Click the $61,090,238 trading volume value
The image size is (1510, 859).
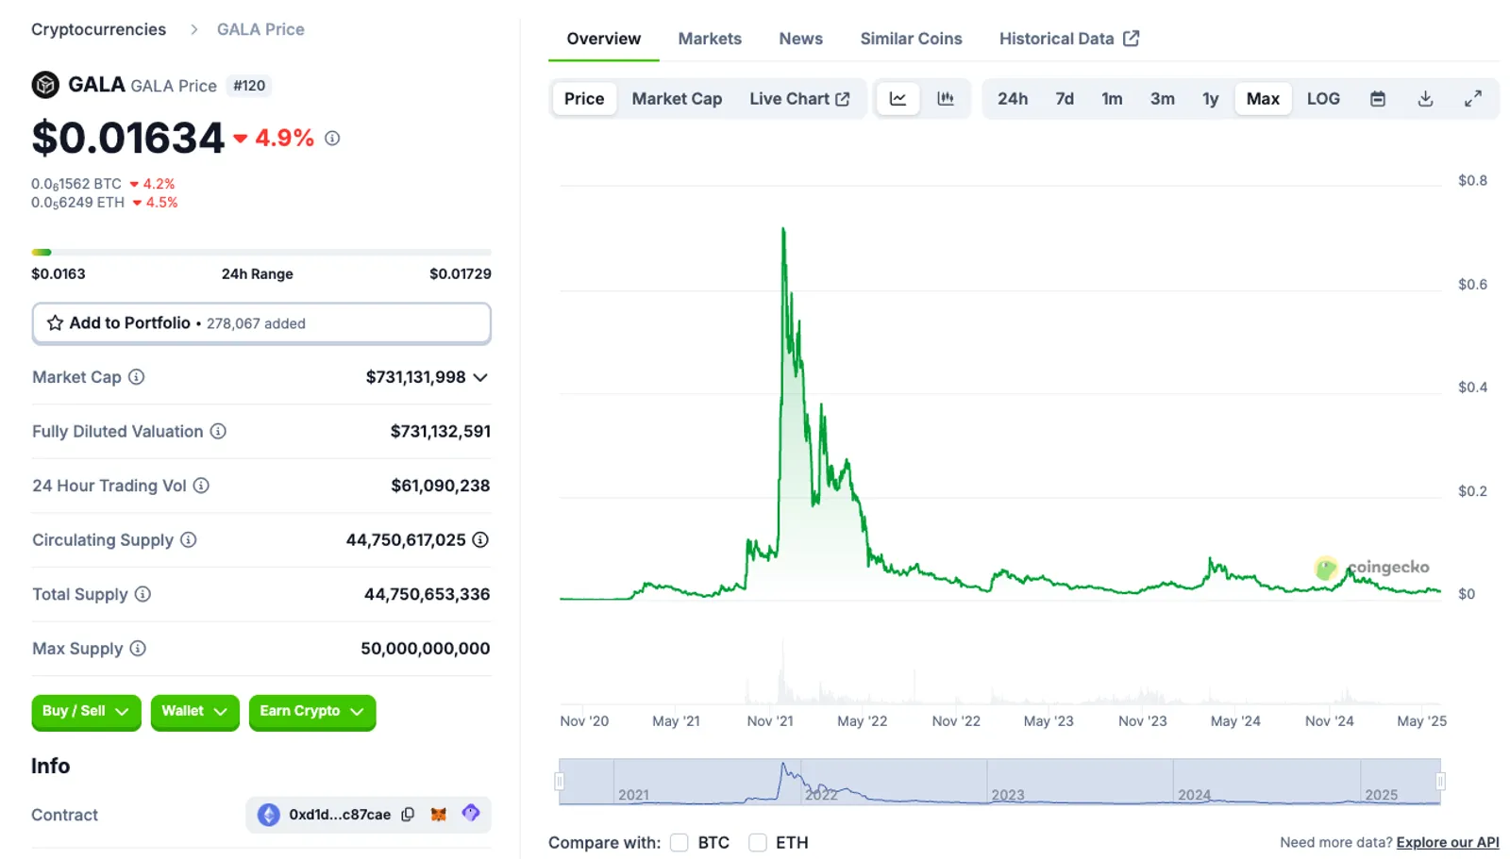[441, 486]
